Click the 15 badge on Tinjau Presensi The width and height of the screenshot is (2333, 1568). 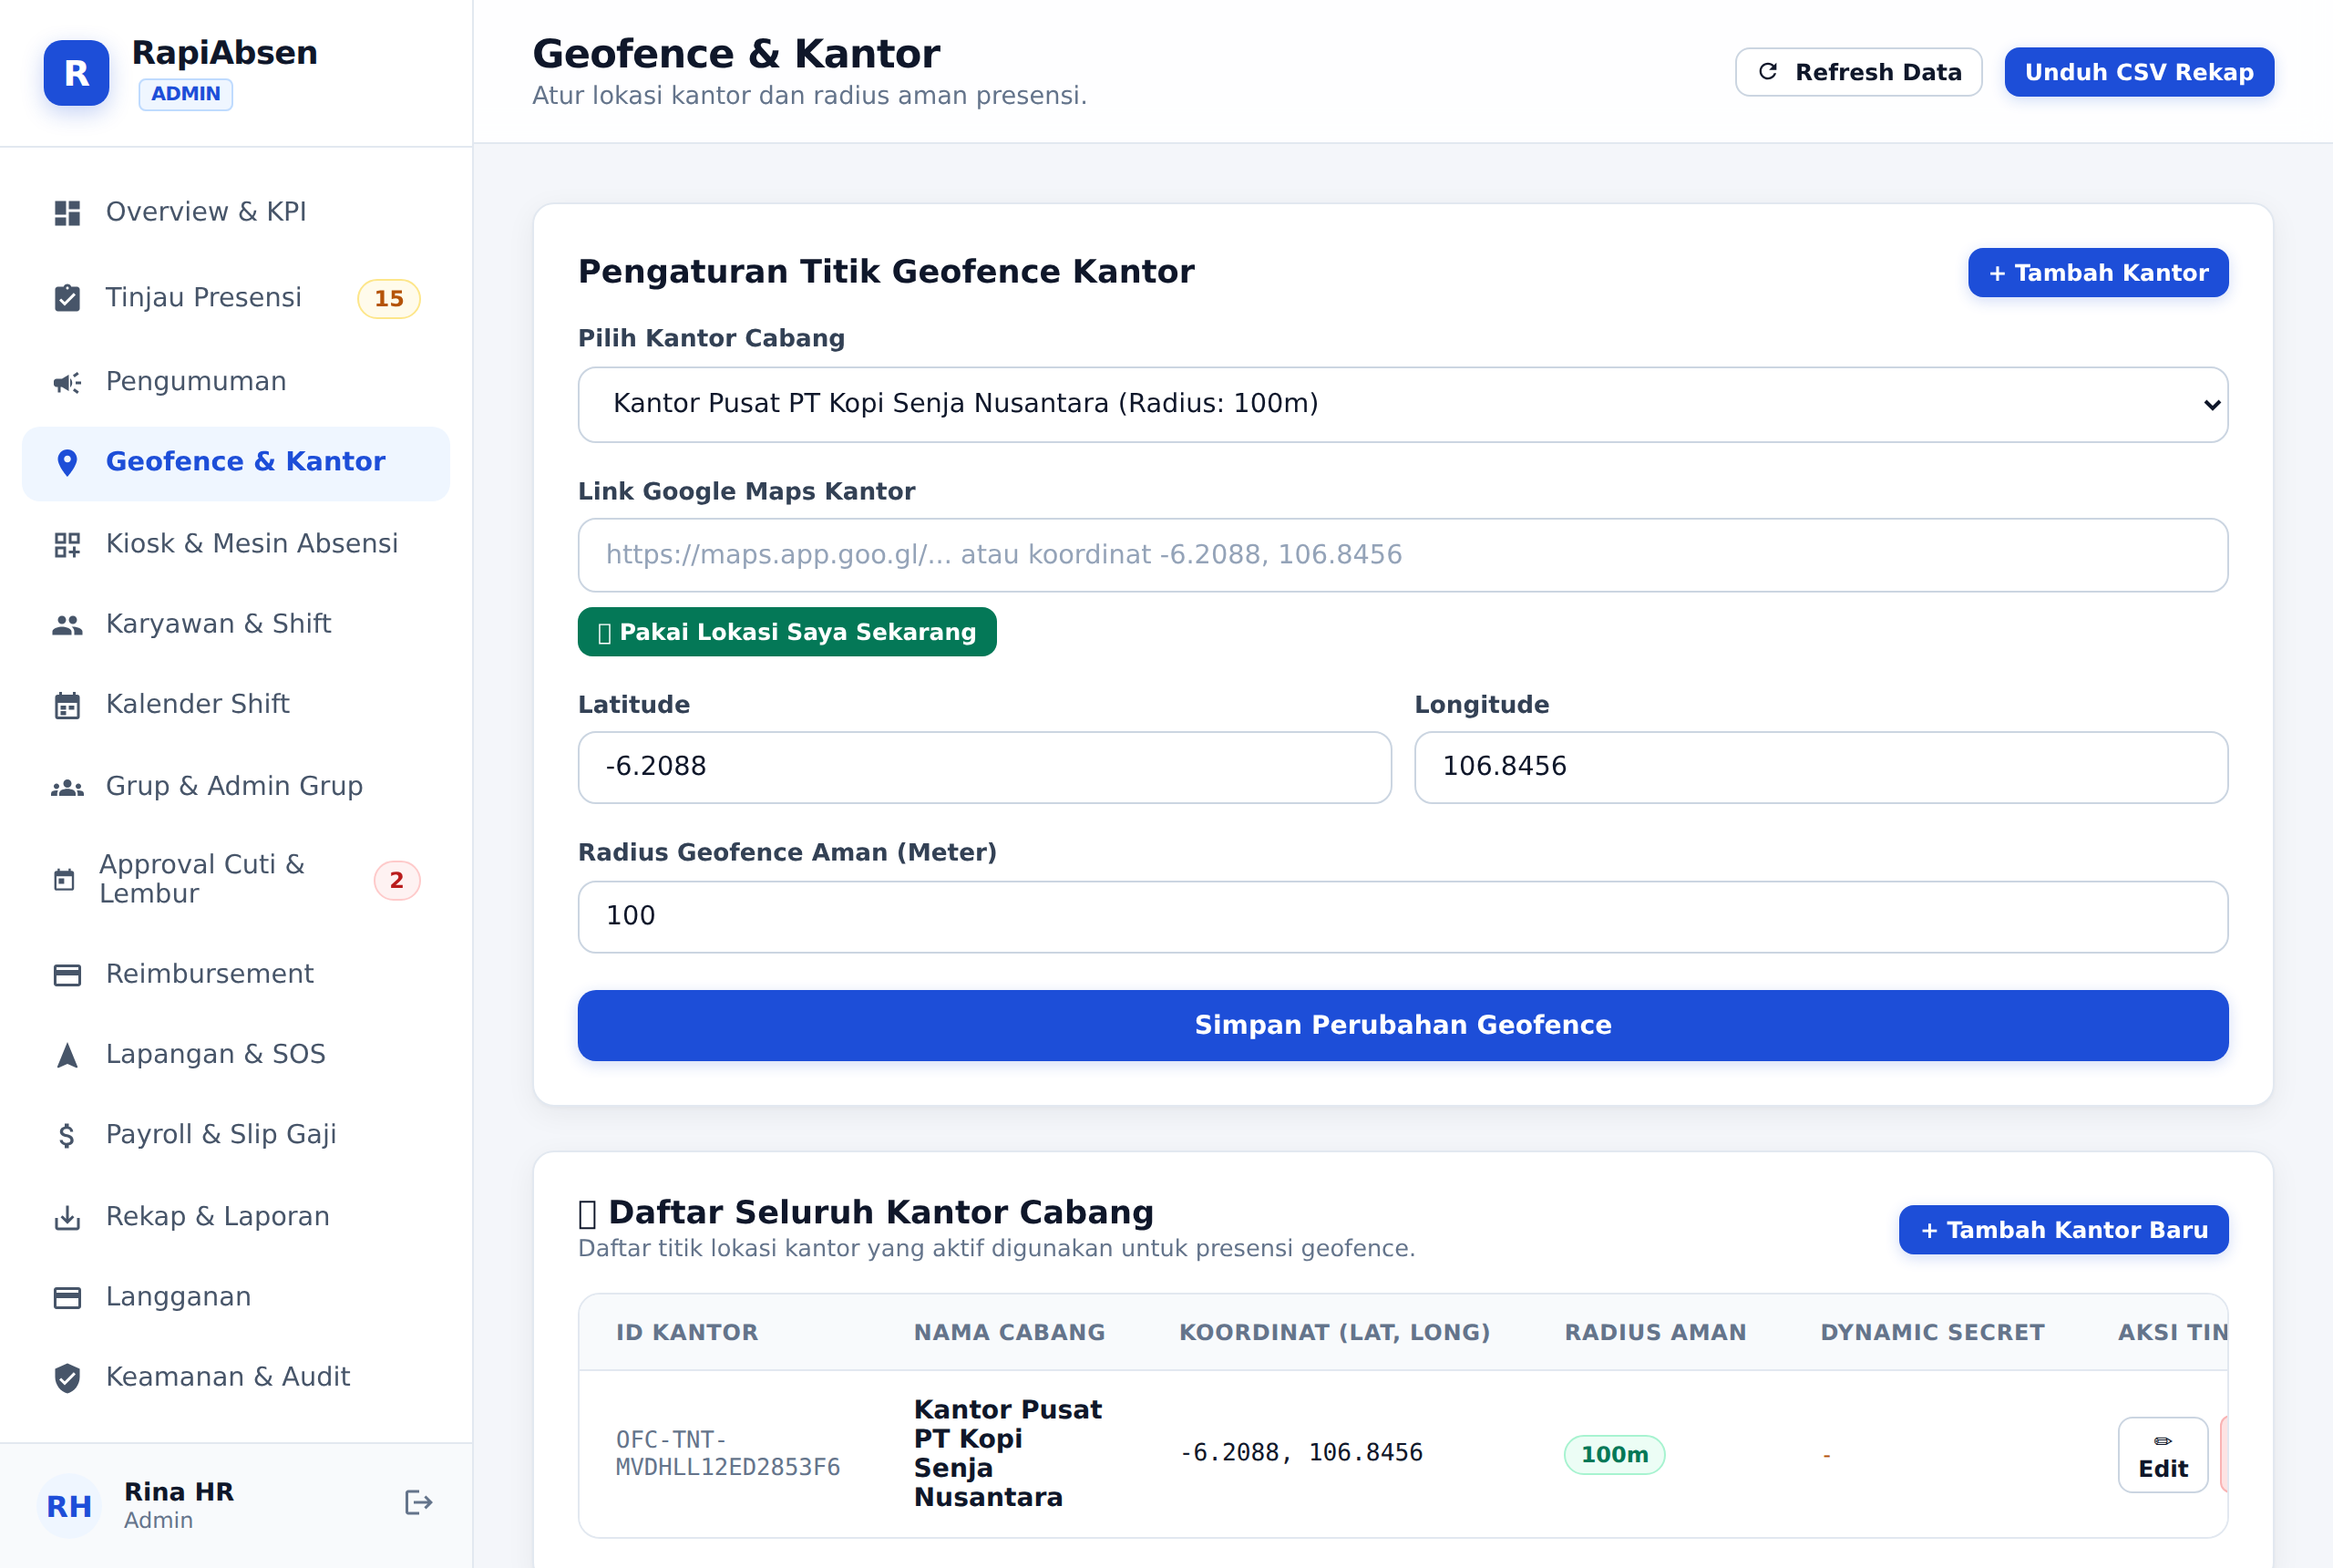click(x=389, y=298)
